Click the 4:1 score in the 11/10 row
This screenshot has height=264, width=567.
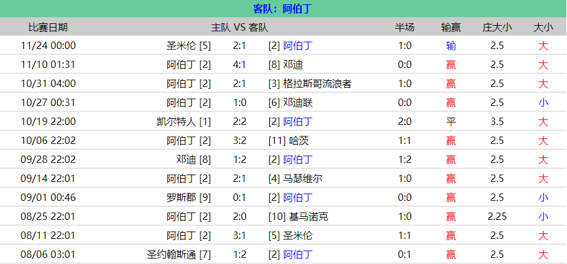(x=240, y=64)
